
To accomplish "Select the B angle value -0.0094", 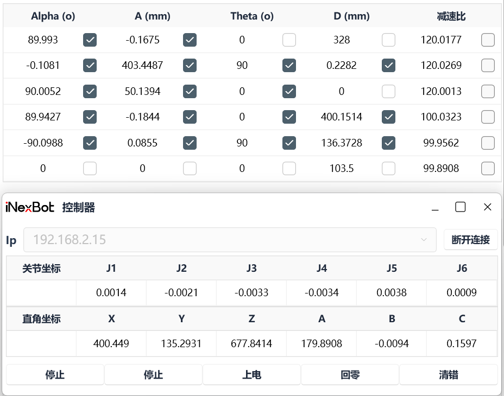I will (392, 343).
